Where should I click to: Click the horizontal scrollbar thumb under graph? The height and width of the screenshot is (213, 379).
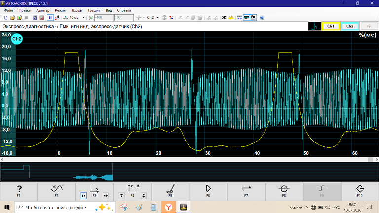click(x=370, y=159)
